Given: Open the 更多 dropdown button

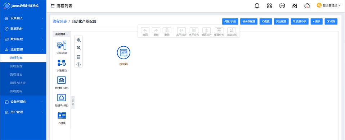Looking at the screenshot, I should pyautogui.click(x=317, y=22).
